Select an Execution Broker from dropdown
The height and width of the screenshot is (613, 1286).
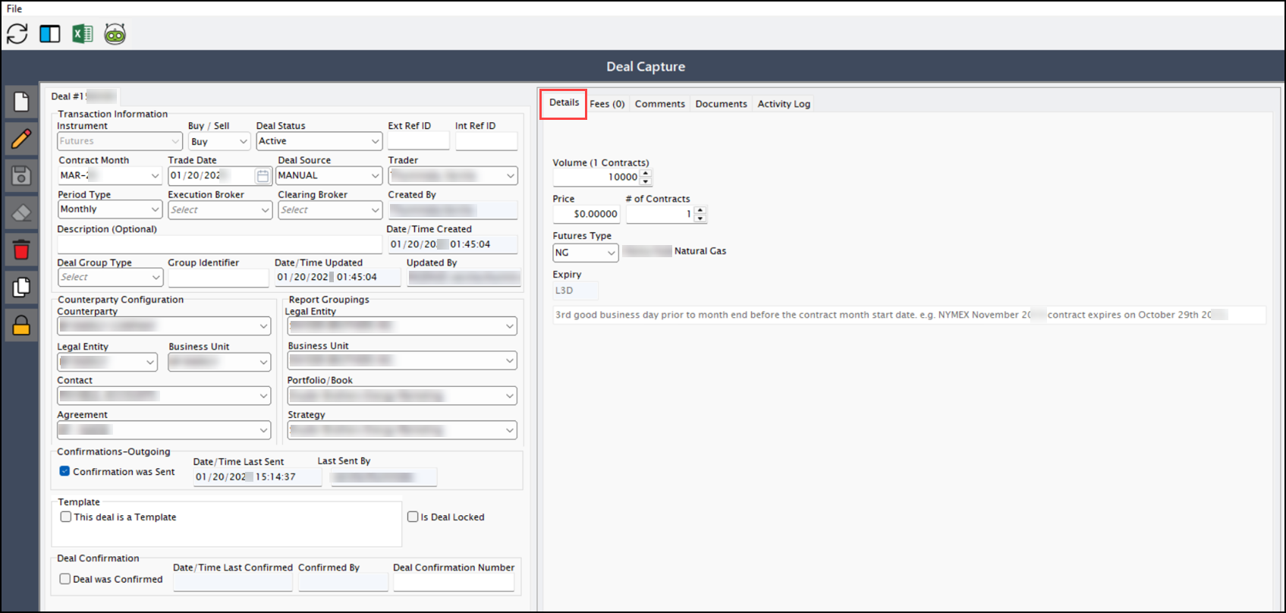tap(220, 210)
